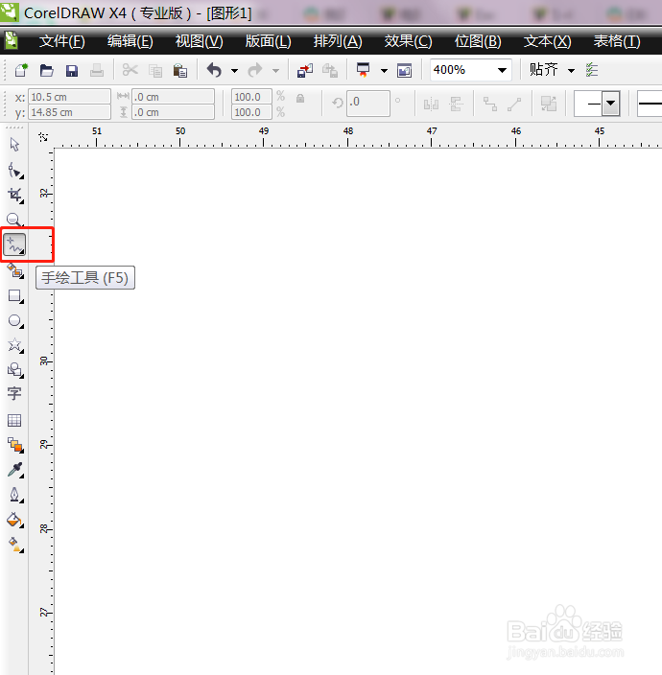Screen dimensions: 662x675
Task: Click the Paste clipboard icon
Action: 180,71
